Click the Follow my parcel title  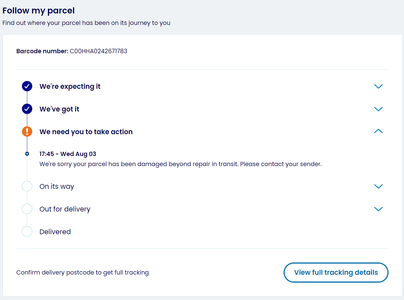point(38,11)
